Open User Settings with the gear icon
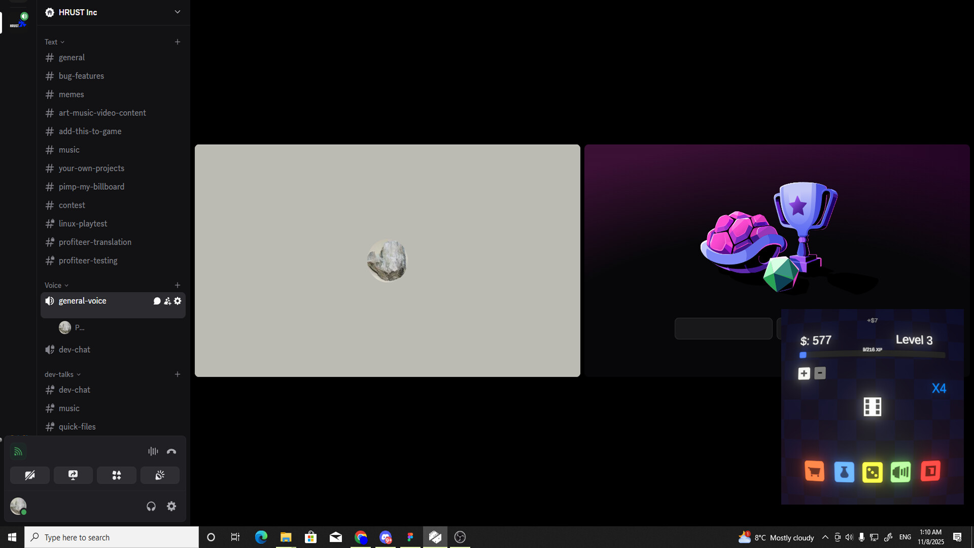The width and height of the screenshot is (974, 548). pyautogui.click(x=171, y=506)
